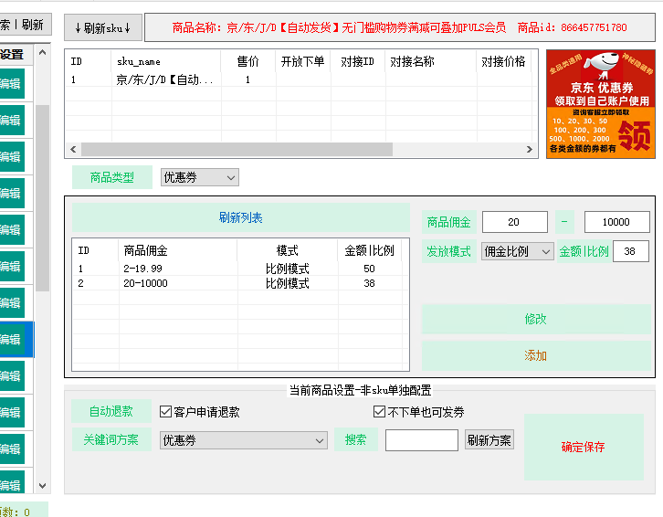Click the left list's scroll-down arrow
The height and width of the screenshot is (517, 663).
click(42, 486)
